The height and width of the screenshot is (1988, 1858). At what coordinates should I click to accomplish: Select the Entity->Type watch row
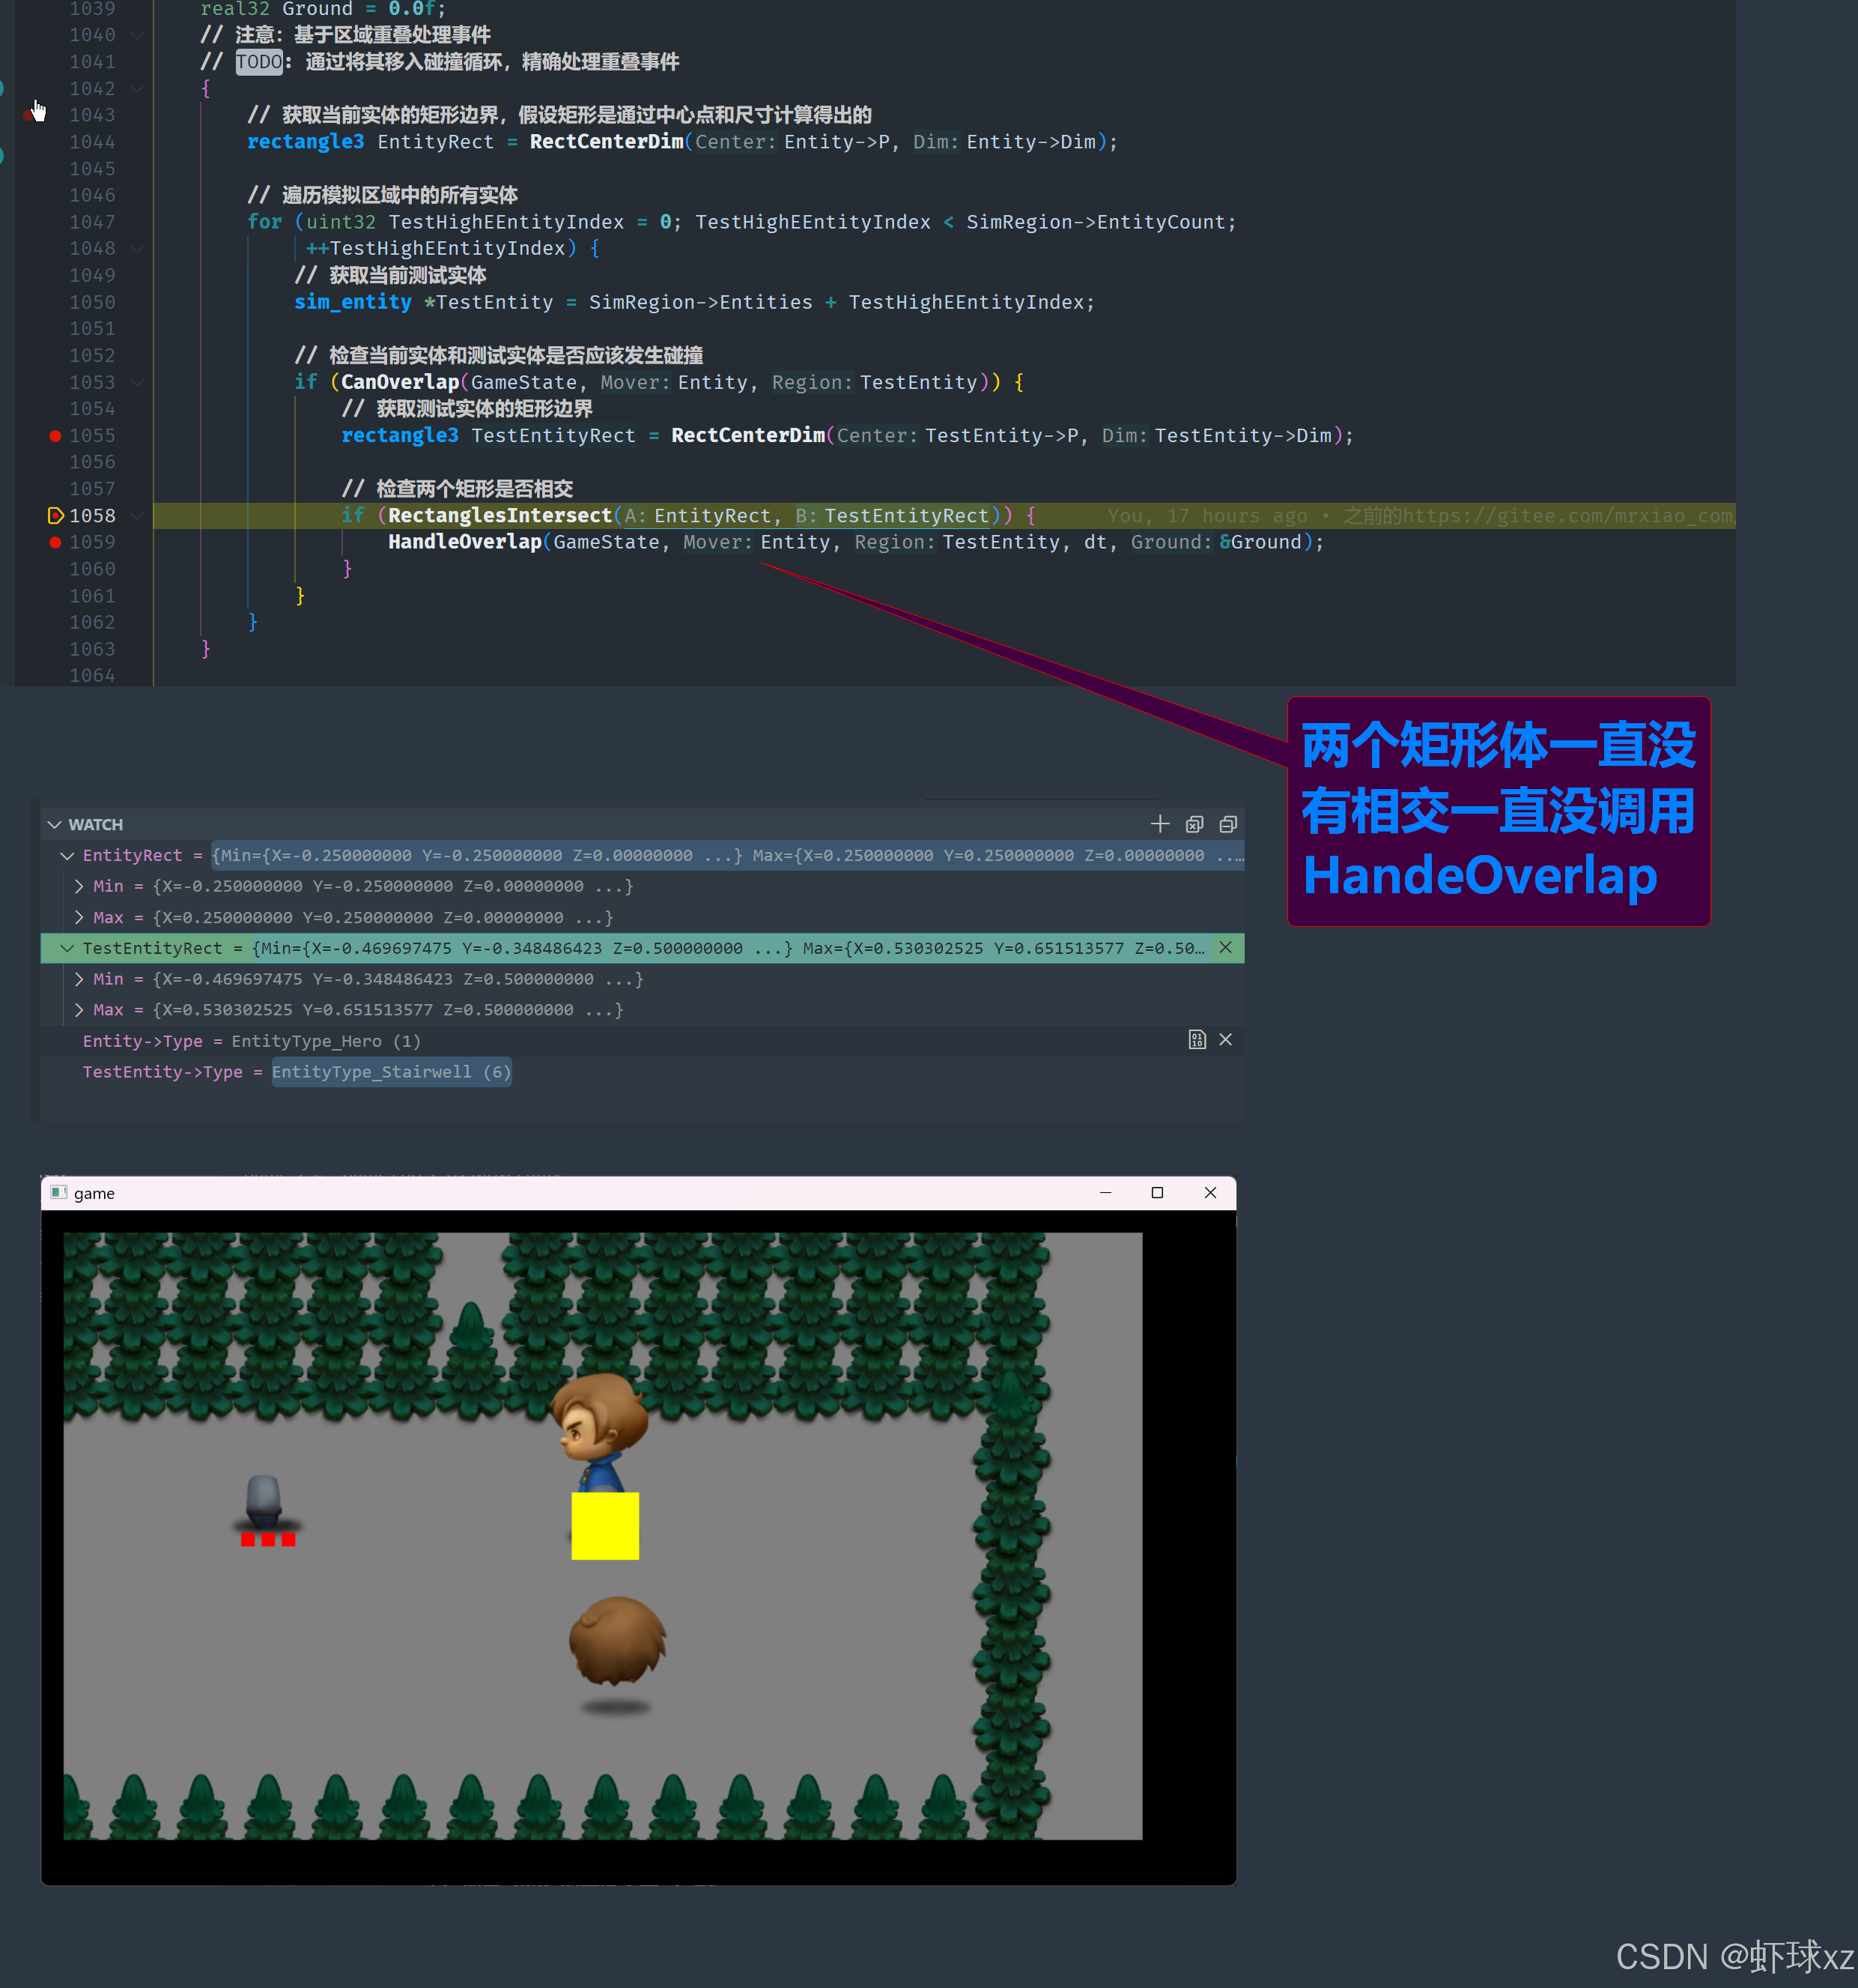click(x=642, y=1041)
